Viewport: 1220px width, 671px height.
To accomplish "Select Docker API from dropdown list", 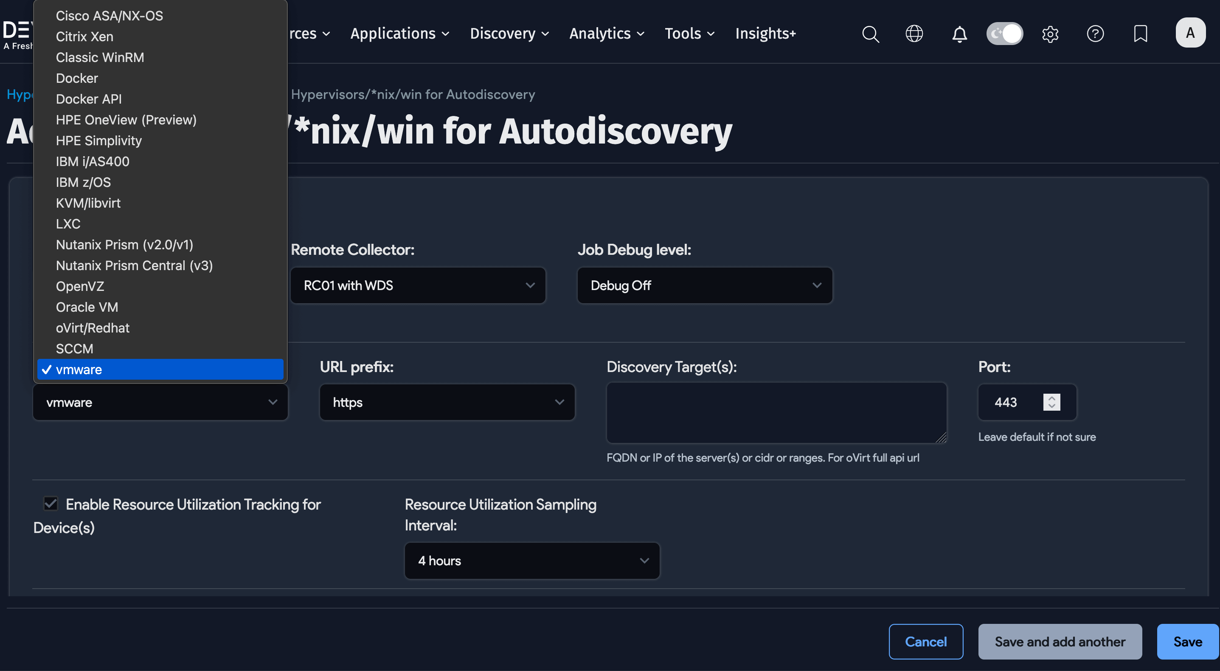I will point(89,99).
